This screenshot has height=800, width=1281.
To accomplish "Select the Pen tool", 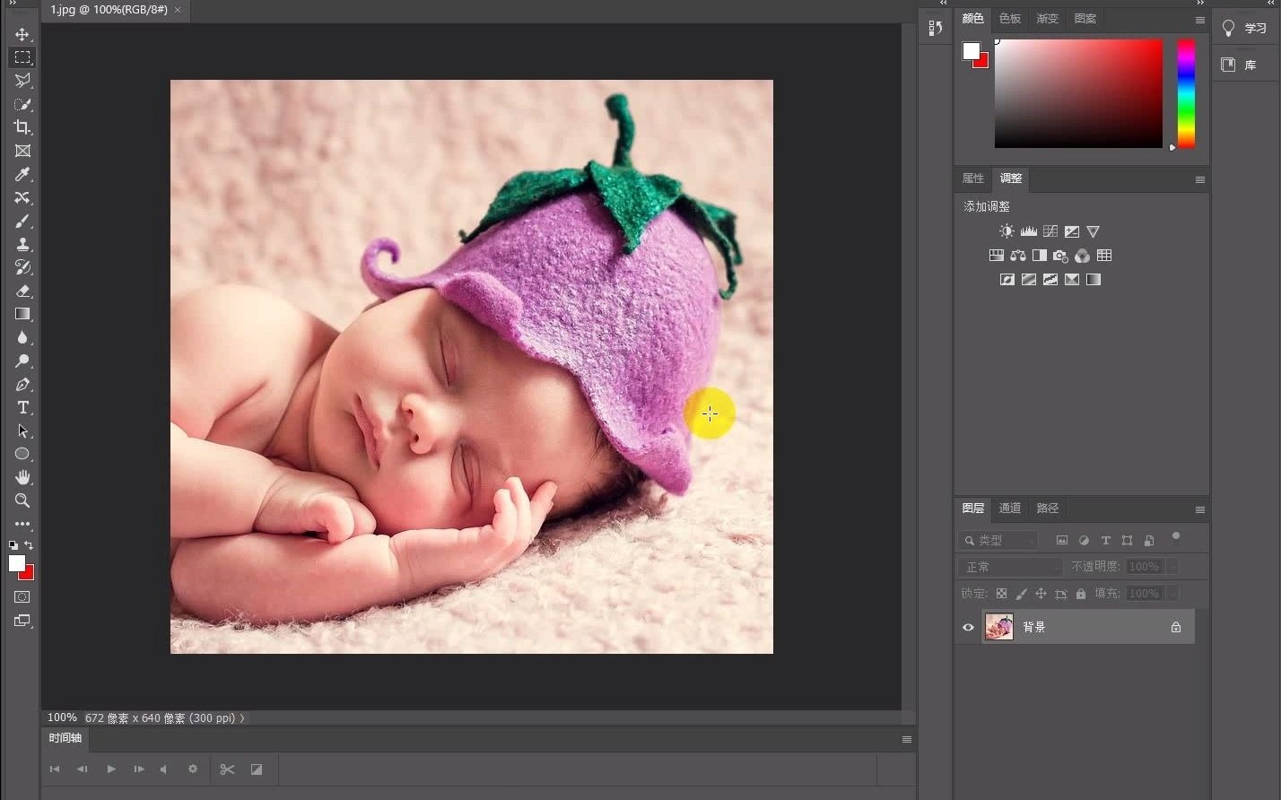I will 22,384.
